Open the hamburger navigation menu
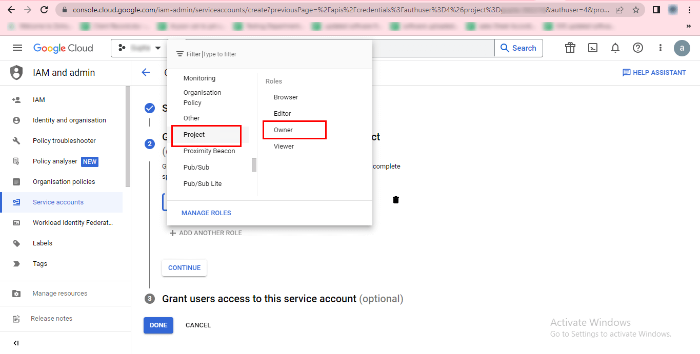Viewport: 700px width, 354px height. click(x=17, y=48)
